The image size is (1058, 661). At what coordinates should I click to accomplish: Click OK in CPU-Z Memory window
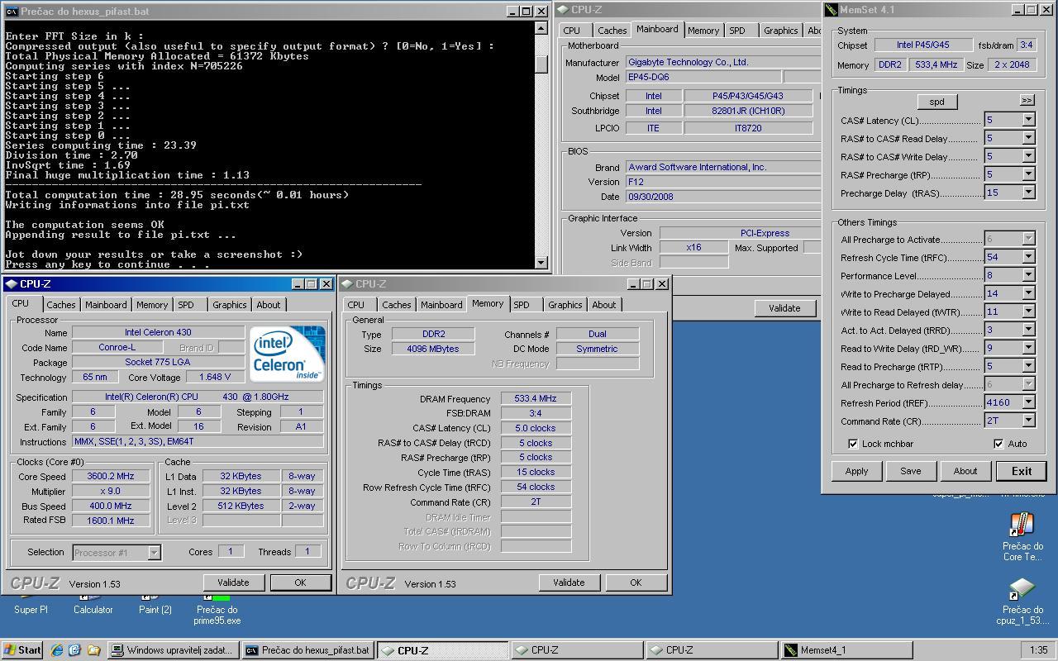point(636,583)
